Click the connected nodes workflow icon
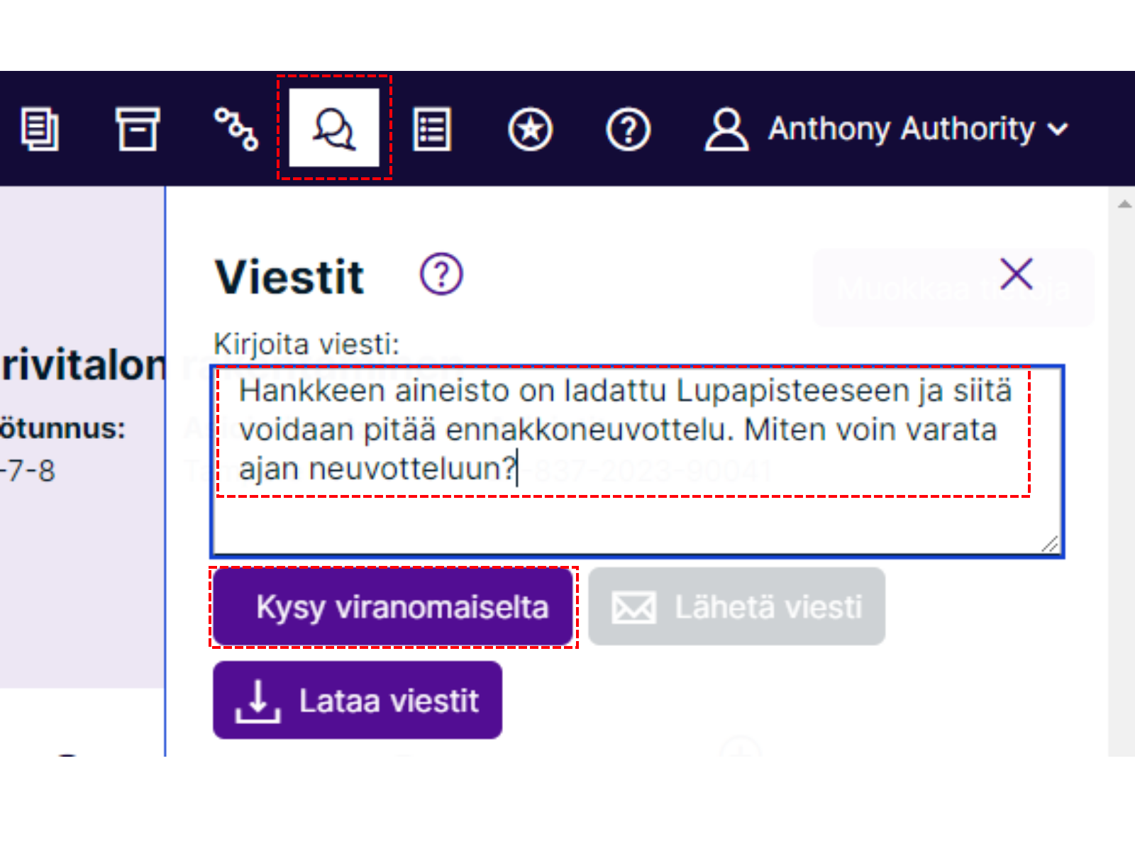Screen dimensions: 1135x851 click(236, 129)
